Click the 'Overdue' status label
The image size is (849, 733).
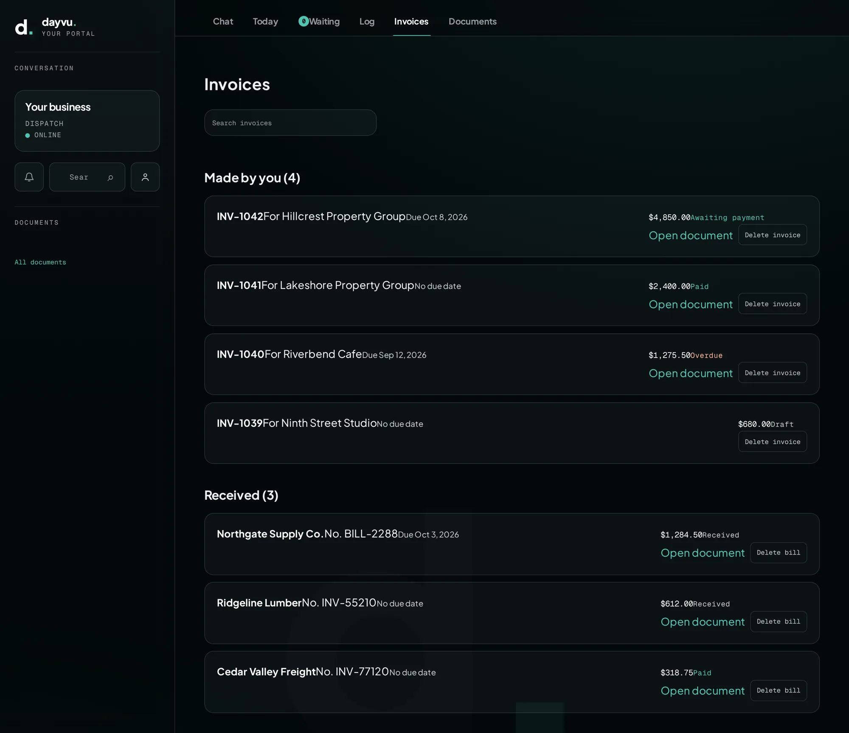[706, 355]
